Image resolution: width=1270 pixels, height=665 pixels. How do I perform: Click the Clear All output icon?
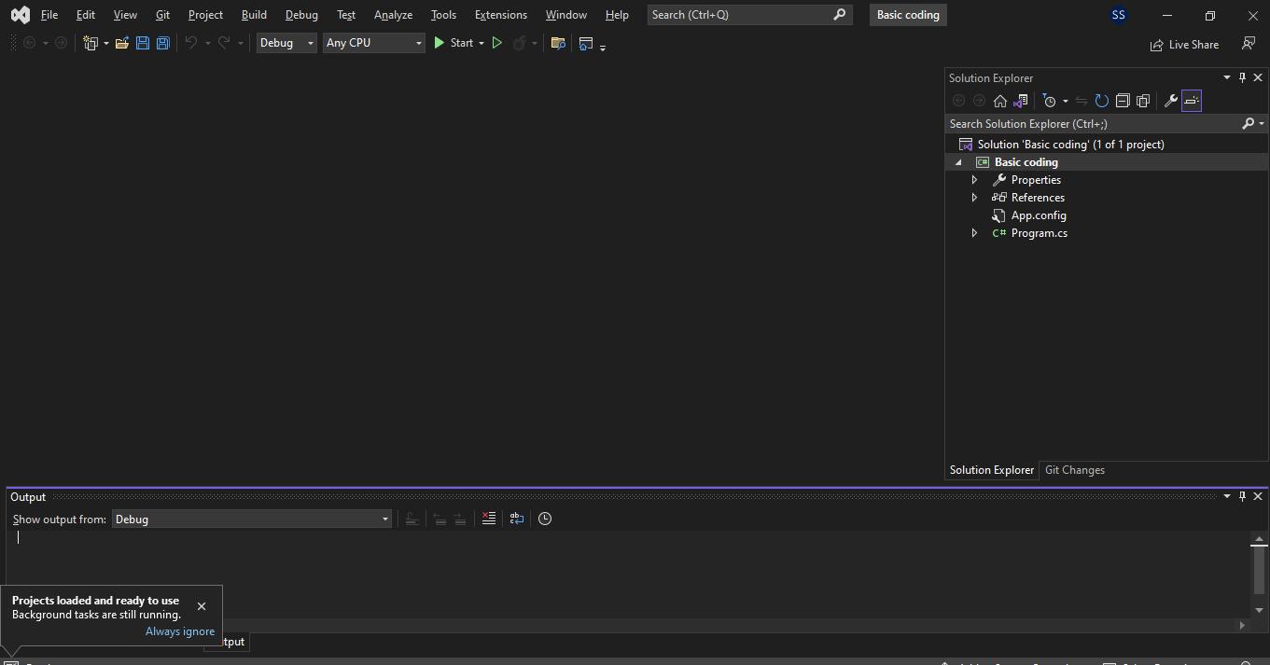pyautogui.click(x=488, y=519)
